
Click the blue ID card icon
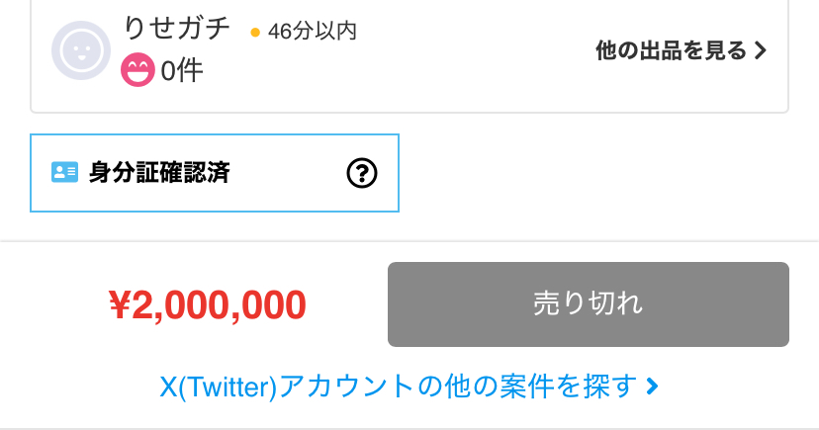64,173
